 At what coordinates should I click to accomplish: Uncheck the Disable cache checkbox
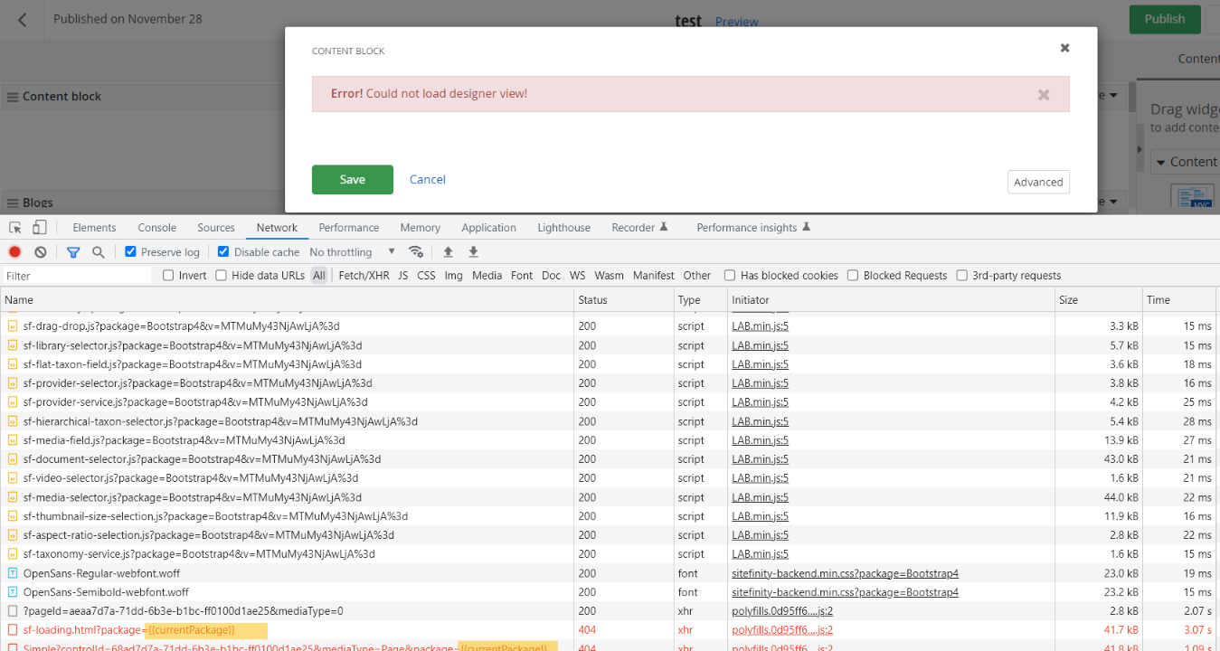[223, 252]
